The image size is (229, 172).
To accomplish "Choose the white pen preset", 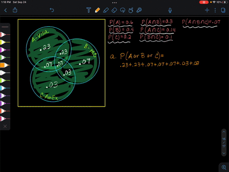I will point(5,73).
